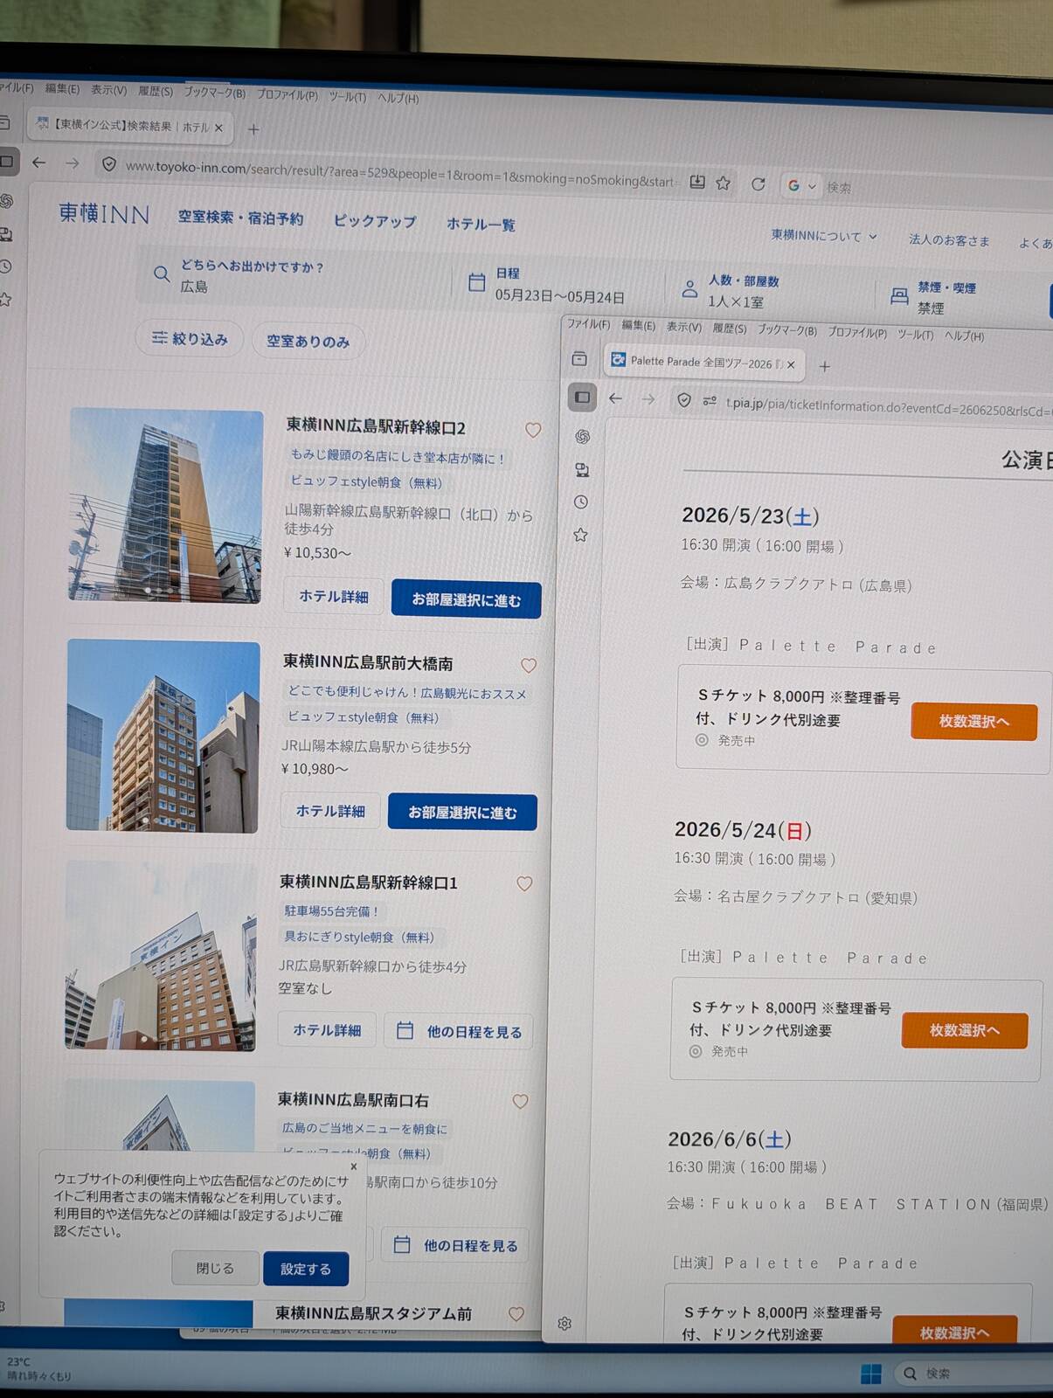Click ホテル詳細 for 広島駅前大橋南
Image resolution: width=1053 pixels, height=1398 pixels.
pyautogui.click(x=330, y=811)
